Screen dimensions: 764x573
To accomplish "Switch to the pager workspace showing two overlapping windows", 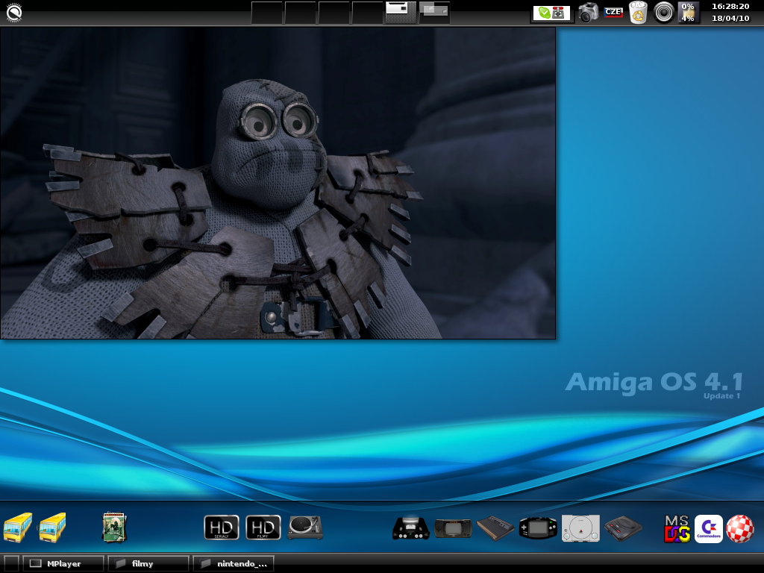I will pos(434,13).
